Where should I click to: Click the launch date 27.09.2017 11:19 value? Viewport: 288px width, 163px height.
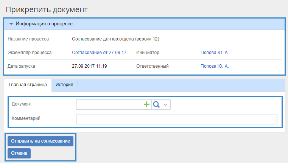(x=89, y=66)
